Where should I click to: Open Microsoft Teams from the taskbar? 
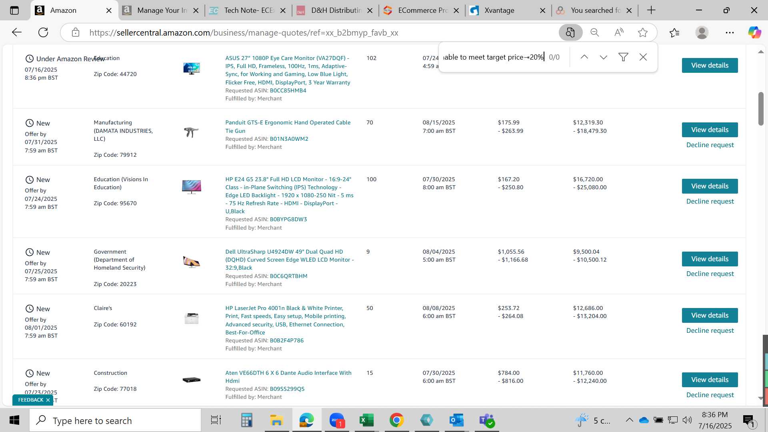pyautogui.click(x=486, y=420)
